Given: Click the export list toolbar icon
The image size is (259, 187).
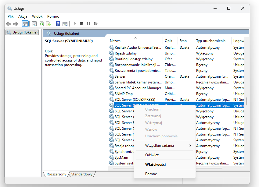Looking at the screenshot, I should [x=49, y=24].
